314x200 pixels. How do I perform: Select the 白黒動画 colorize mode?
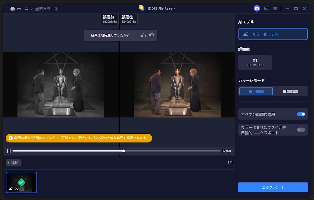coord(290,91)
